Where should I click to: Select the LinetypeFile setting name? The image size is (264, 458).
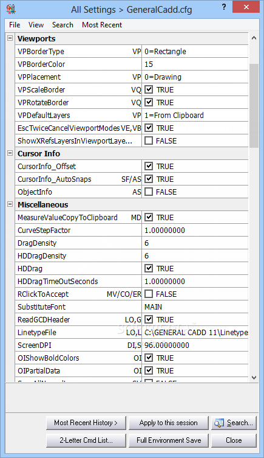click(36, 333)
